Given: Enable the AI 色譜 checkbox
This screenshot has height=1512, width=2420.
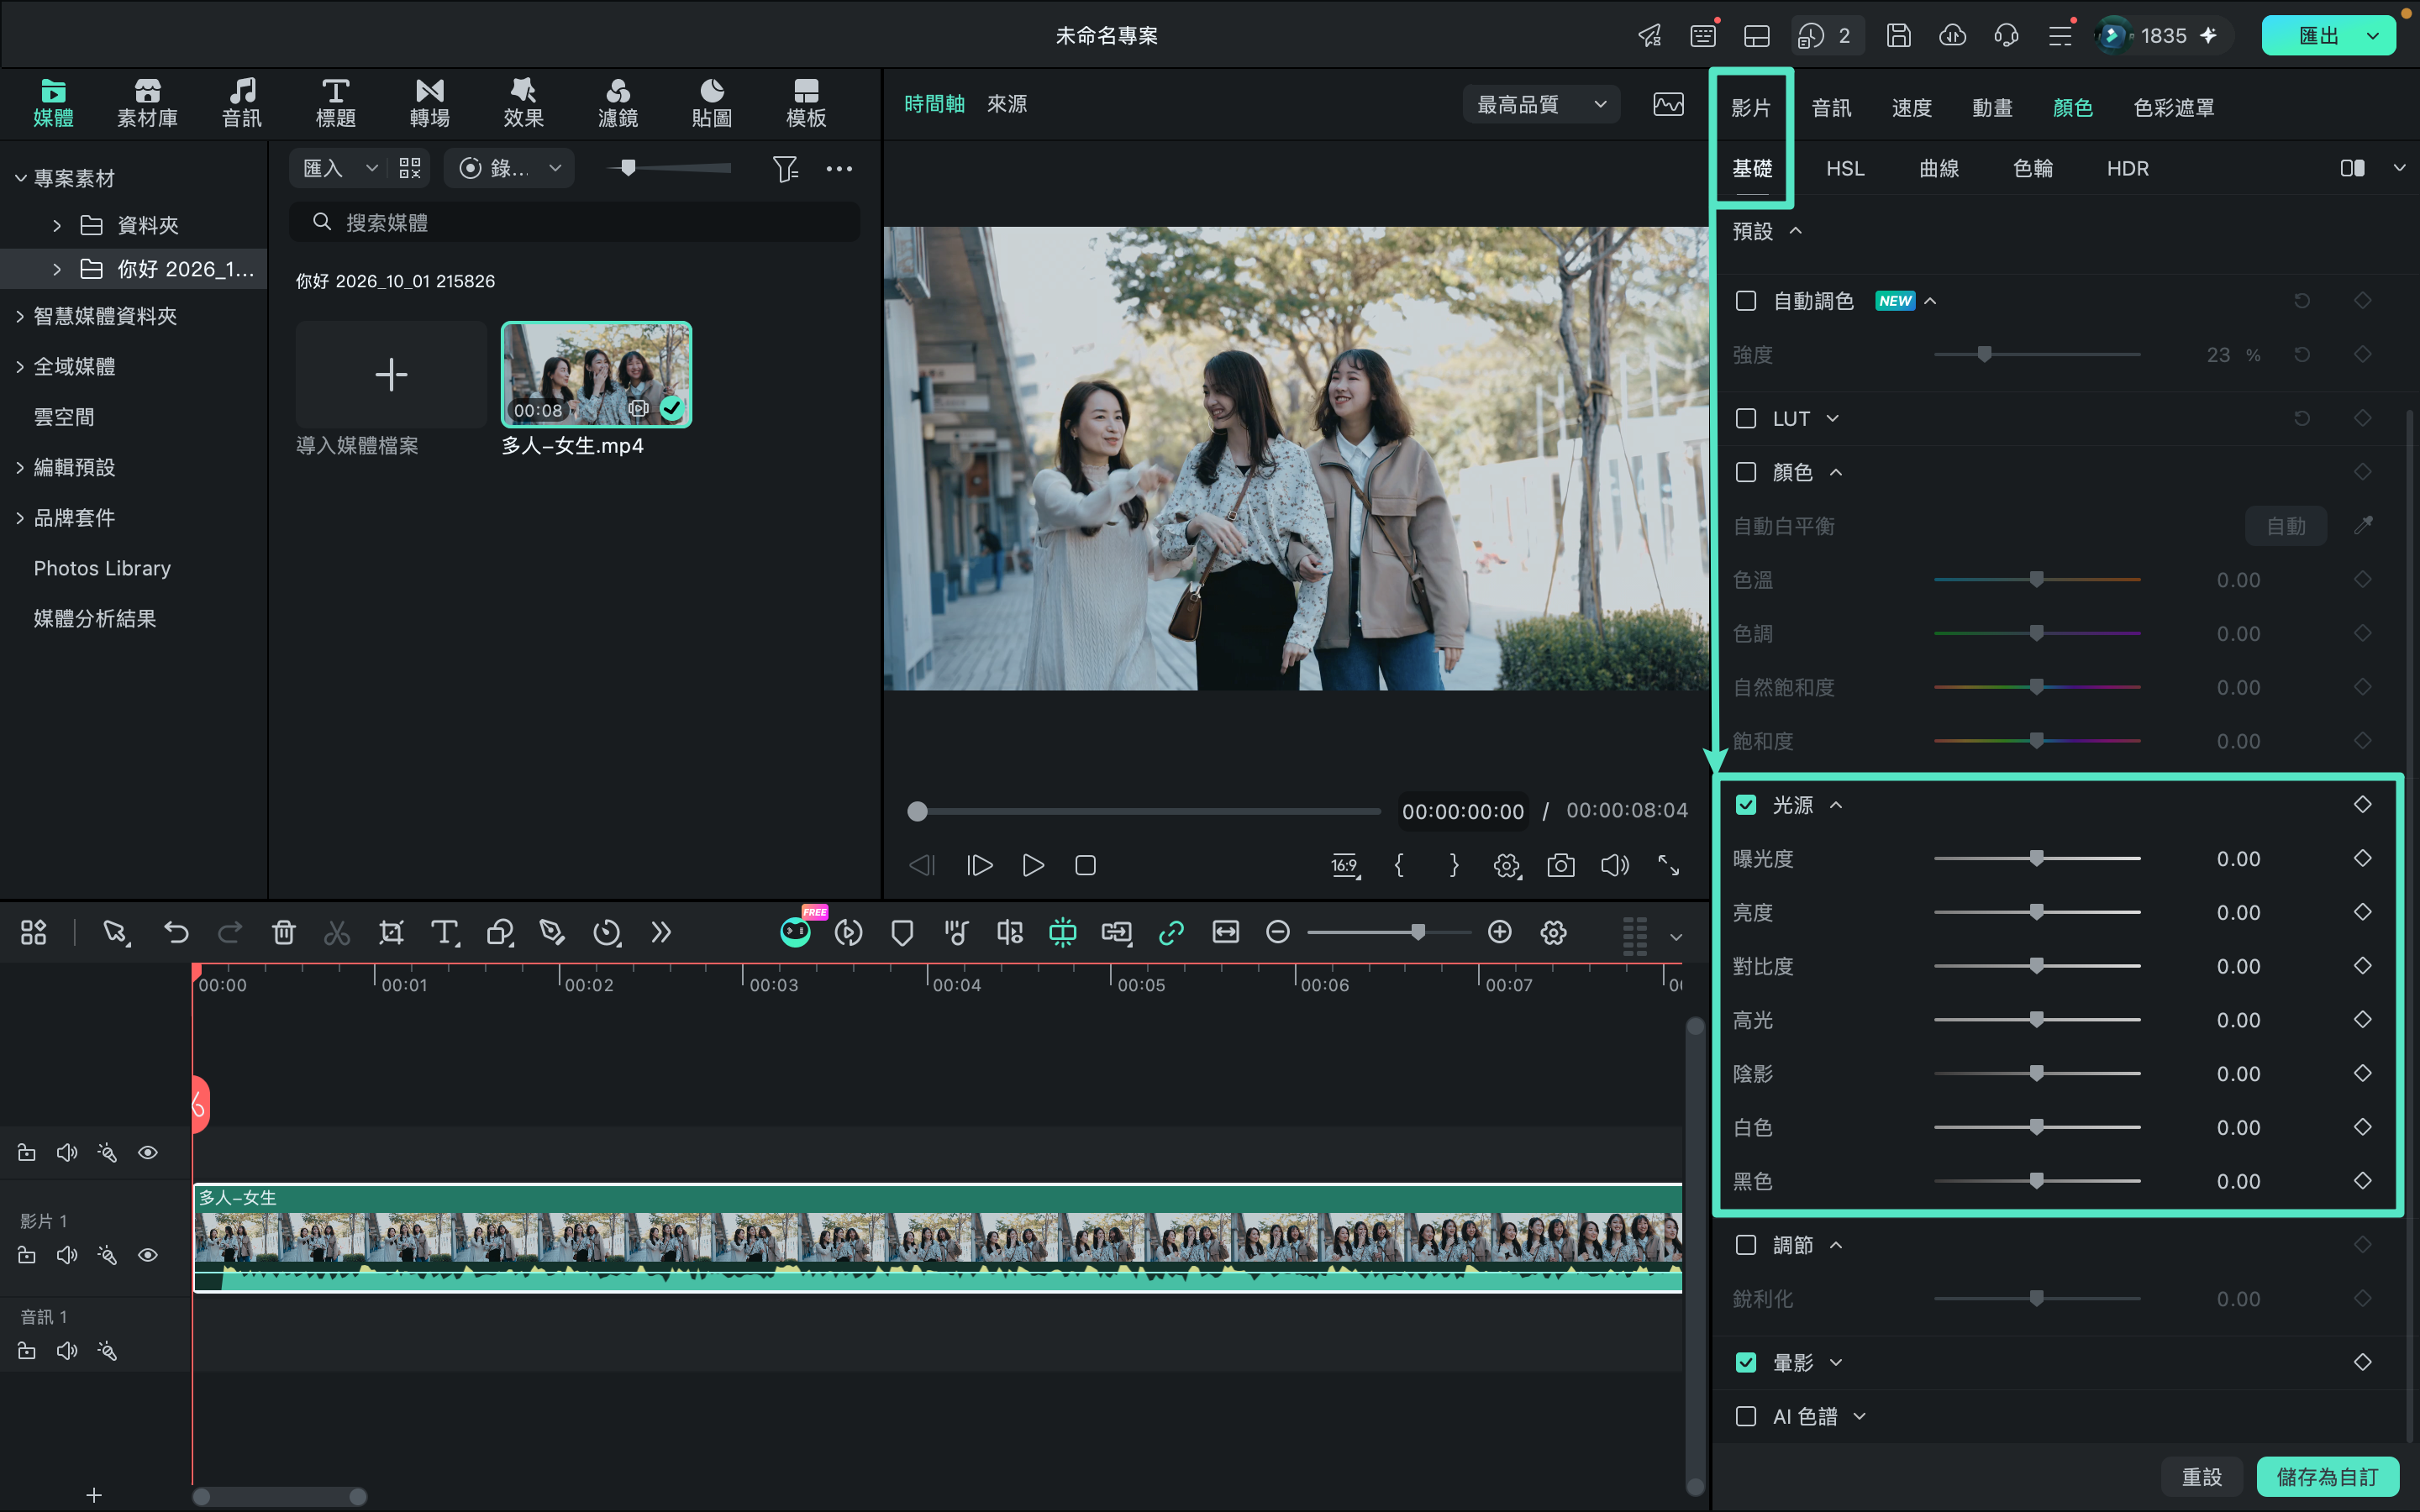Looking at the screenshot, I should (x=1746, y=1416).
